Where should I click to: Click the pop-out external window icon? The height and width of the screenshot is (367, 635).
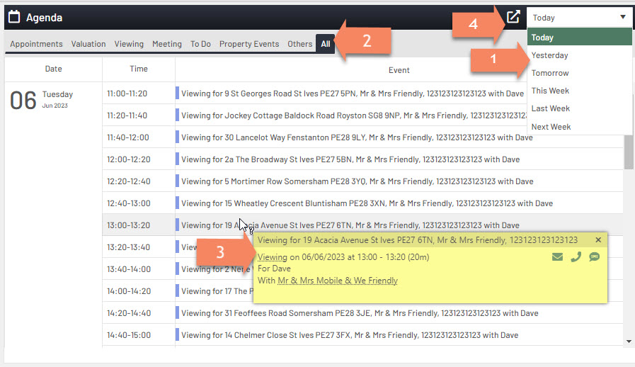coord(513,17)
